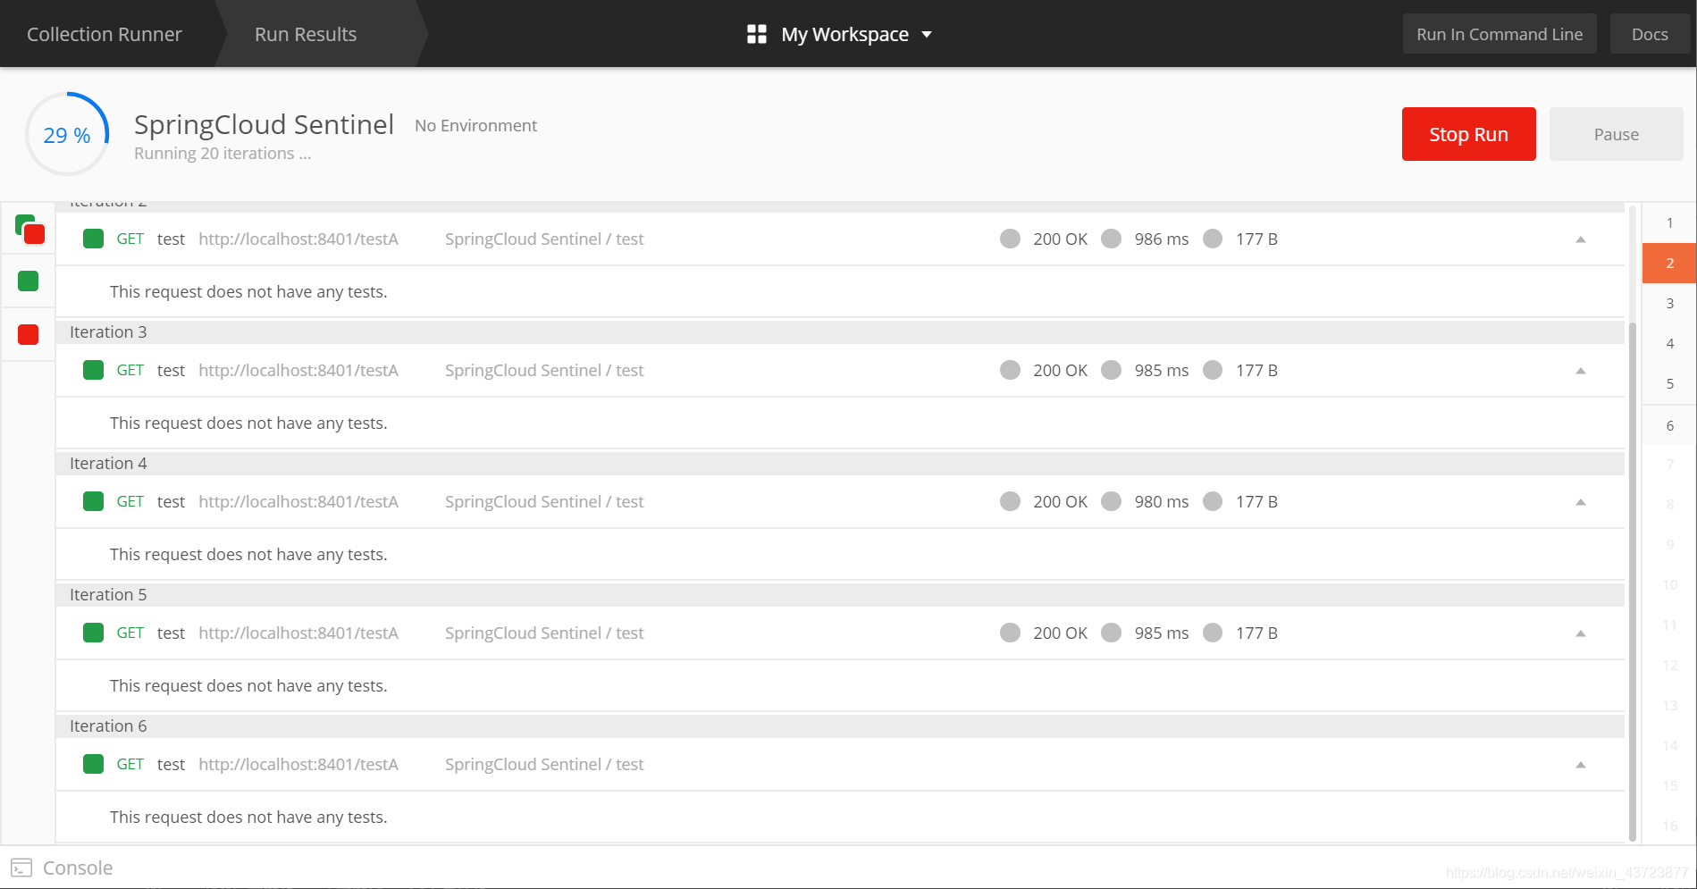
Task: Click the 177 B size dot in Iteration 3
Action: pyautogui.click(x=1213, y=370)
